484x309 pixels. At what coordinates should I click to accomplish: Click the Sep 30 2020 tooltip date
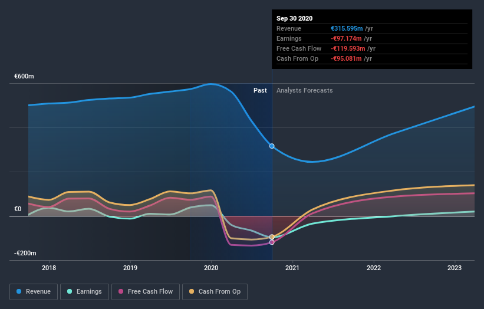[x=295, y=18]
